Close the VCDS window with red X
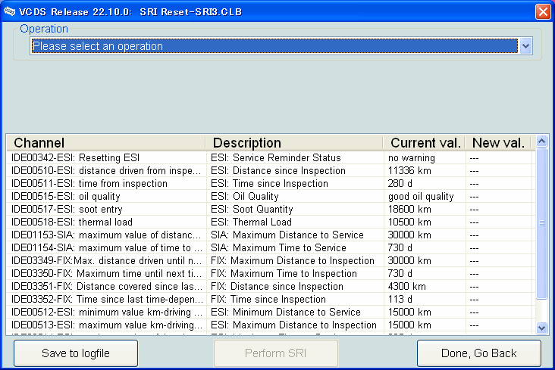 pyautogui.click(x=543, y=11)
